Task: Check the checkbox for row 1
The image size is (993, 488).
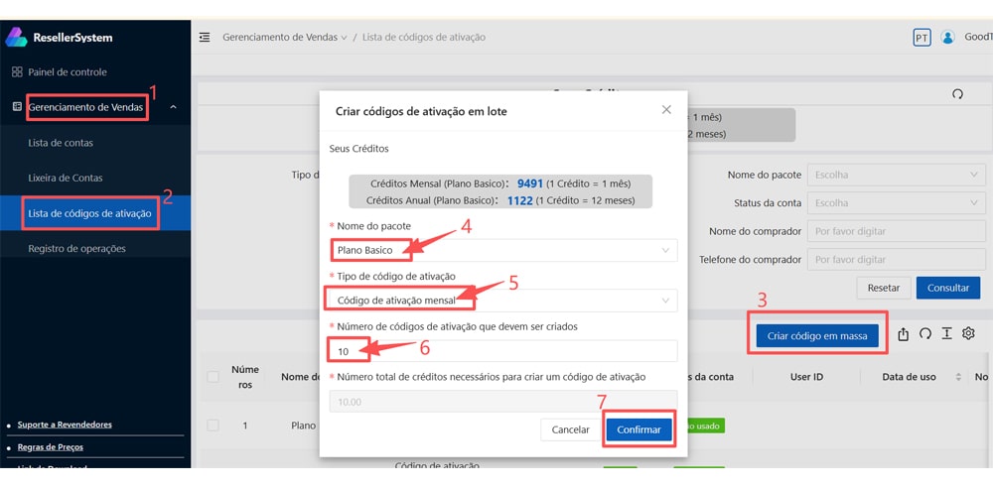Action: (x=213, y=426)
